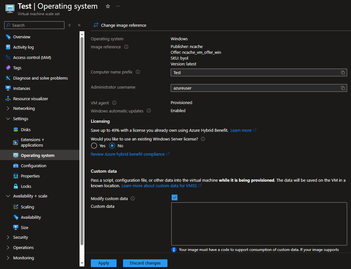
Task: Expand the Networking section
Action: pos(8,109)
